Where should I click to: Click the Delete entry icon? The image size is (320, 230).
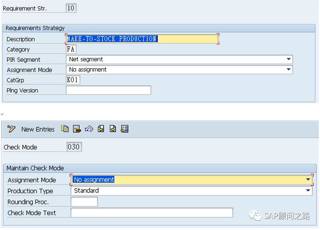click(x=77, y=129)
